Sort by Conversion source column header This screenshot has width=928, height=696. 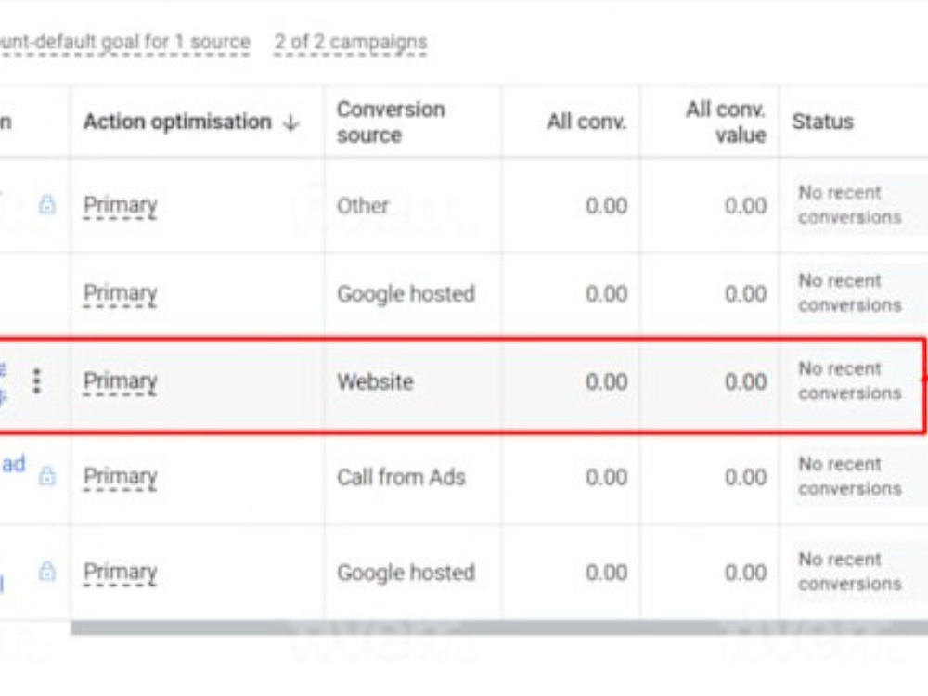[x=391, y=122]
